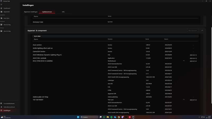
Task: Select the Instellingen gear icon in the sidebar
Action: point(1,111)
